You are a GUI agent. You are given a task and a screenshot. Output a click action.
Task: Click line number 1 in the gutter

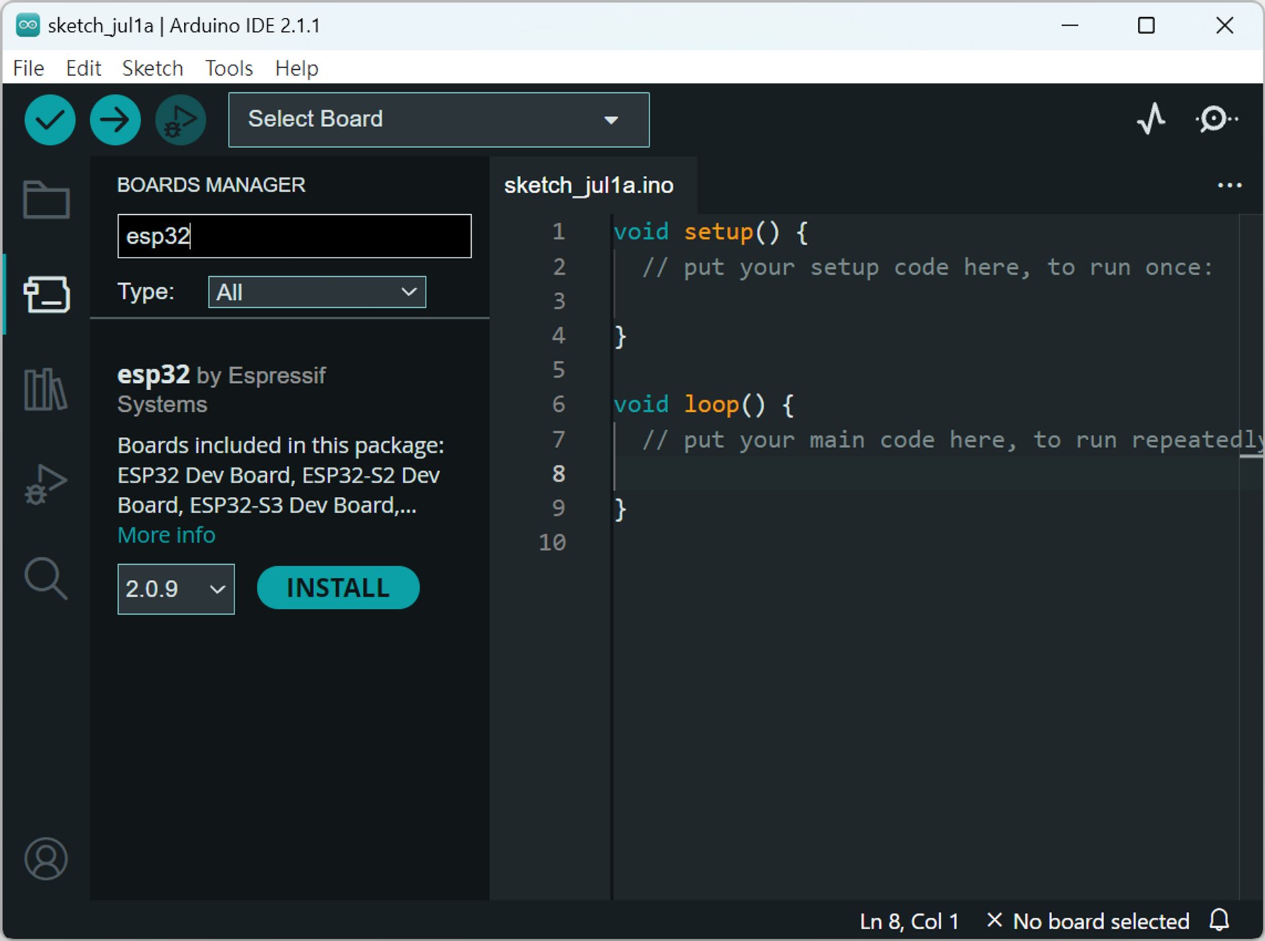pos(558,231)
